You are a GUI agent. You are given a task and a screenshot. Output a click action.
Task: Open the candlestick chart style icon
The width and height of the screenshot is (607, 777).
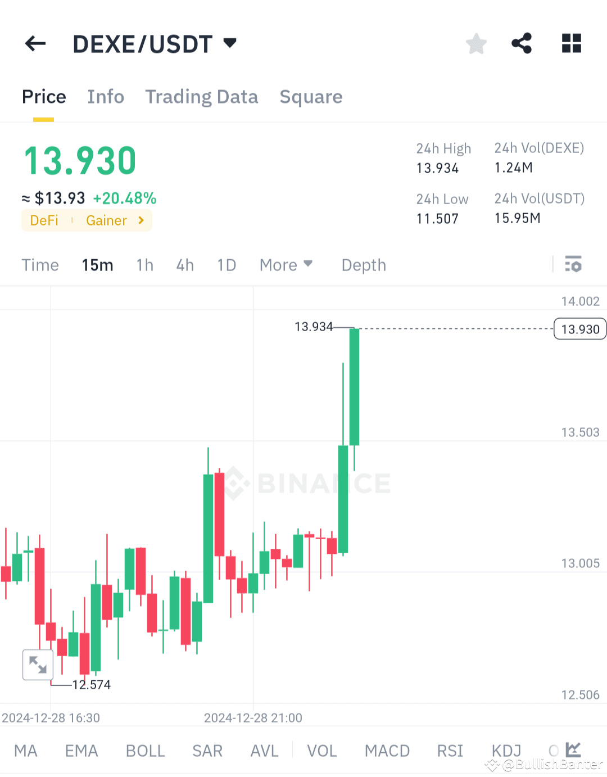point(572,749)
